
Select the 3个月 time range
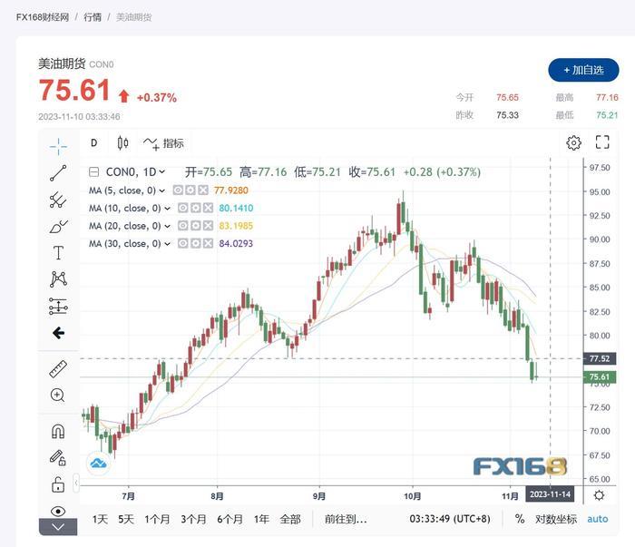[193, 520]
